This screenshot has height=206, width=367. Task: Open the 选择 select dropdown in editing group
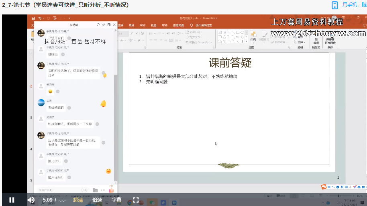tap(300, 42)
